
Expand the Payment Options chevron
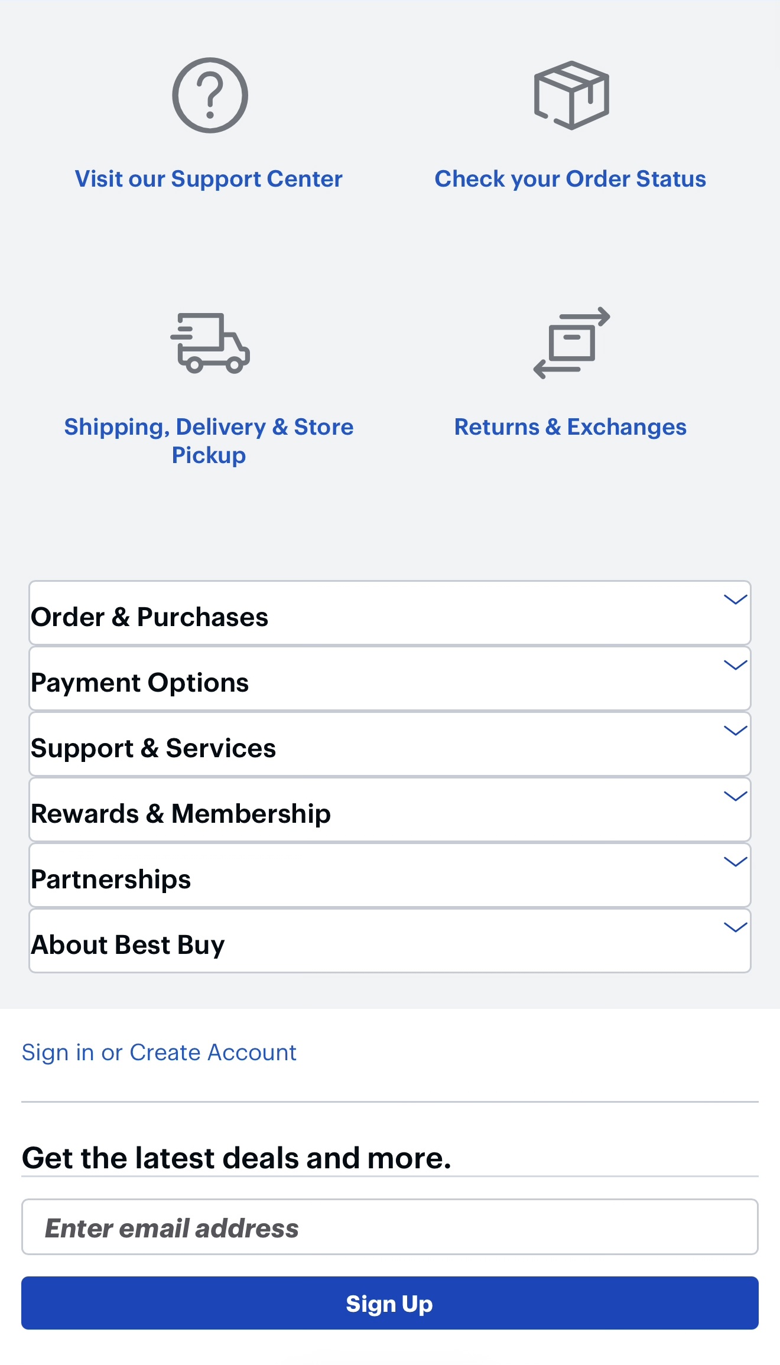click(x=735, y=665)
